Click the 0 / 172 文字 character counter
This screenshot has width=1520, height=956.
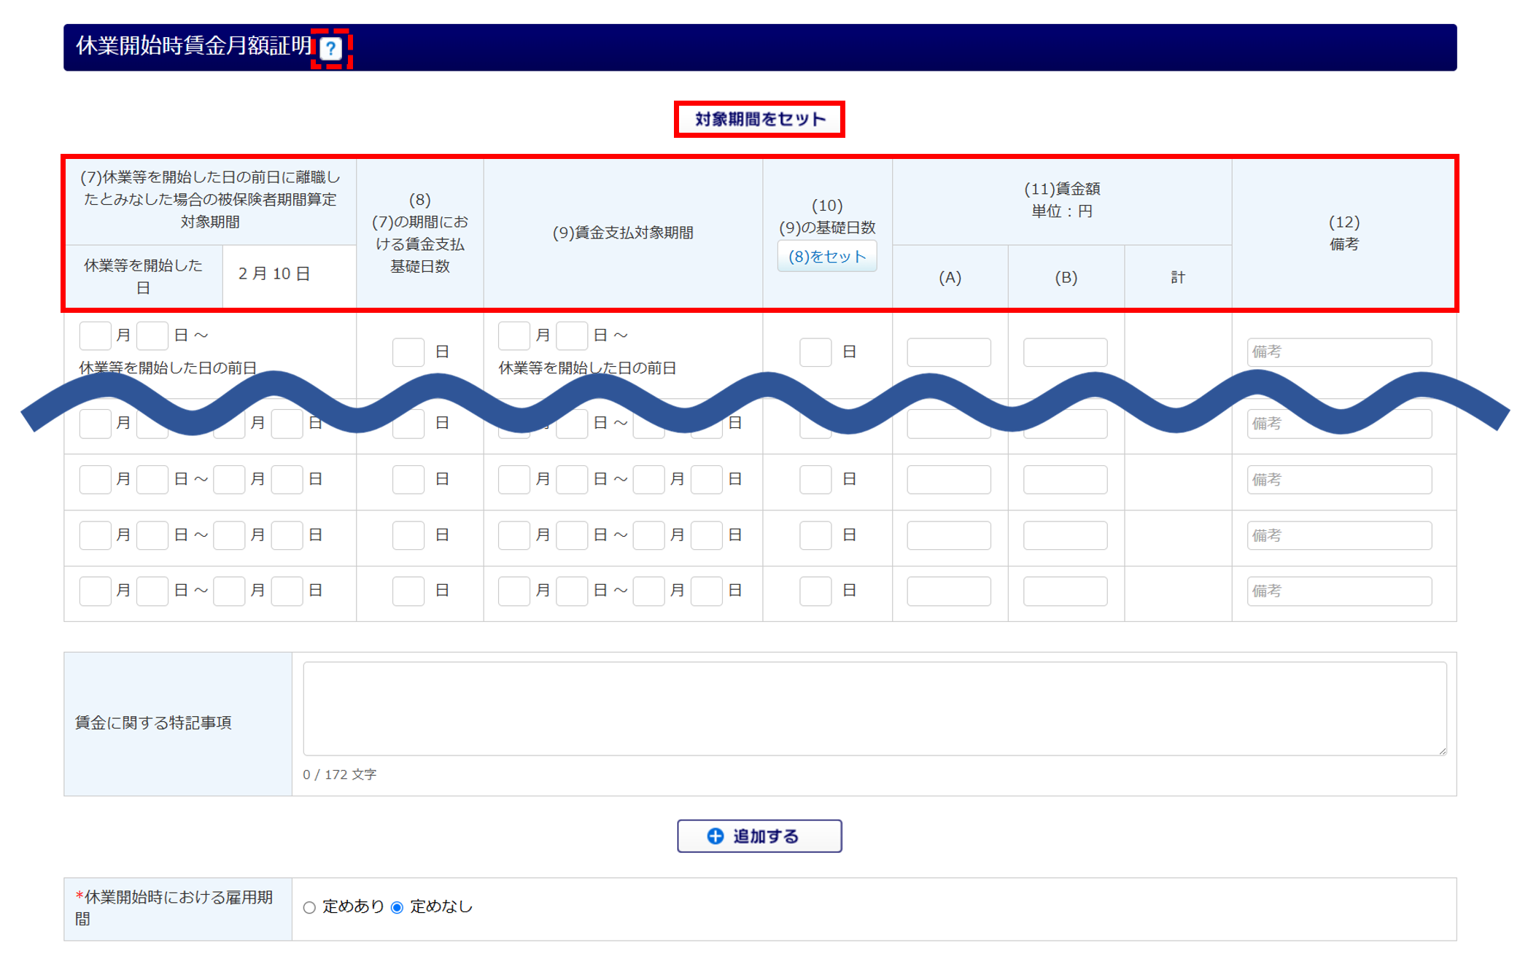tap(340, 774)
